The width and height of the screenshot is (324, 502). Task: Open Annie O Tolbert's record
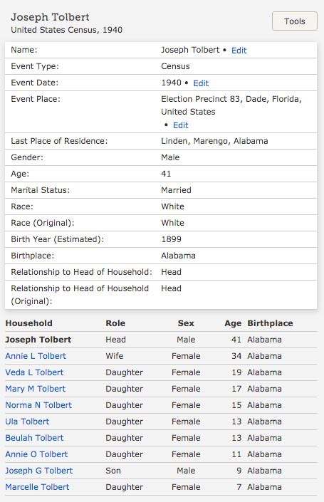click(x=36, y=454)
